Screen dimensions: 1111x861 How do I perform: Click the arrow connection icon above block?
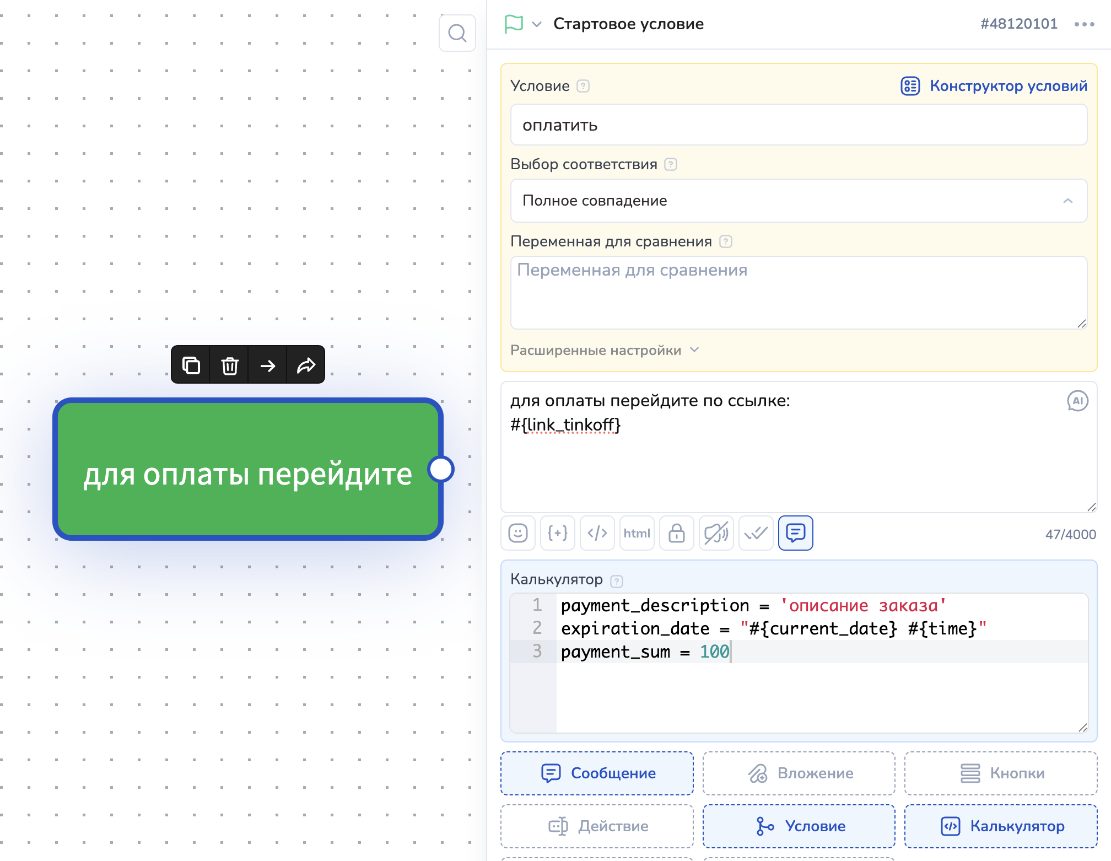pos(268,365)
